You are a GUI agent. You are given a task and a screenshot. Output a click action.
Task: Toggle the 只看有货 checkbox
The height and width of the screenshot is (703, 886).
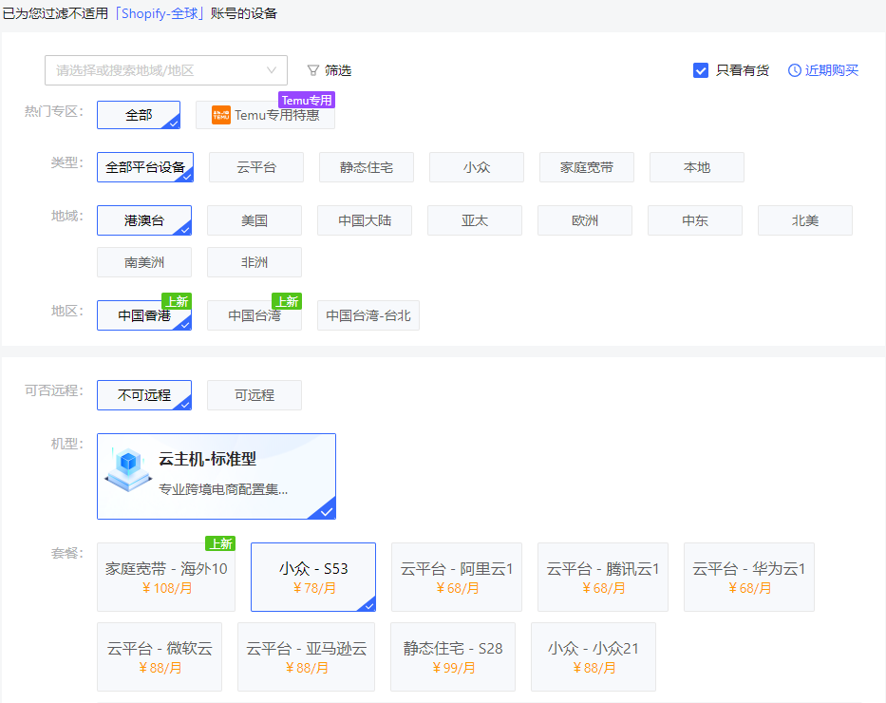click(701, 70)
